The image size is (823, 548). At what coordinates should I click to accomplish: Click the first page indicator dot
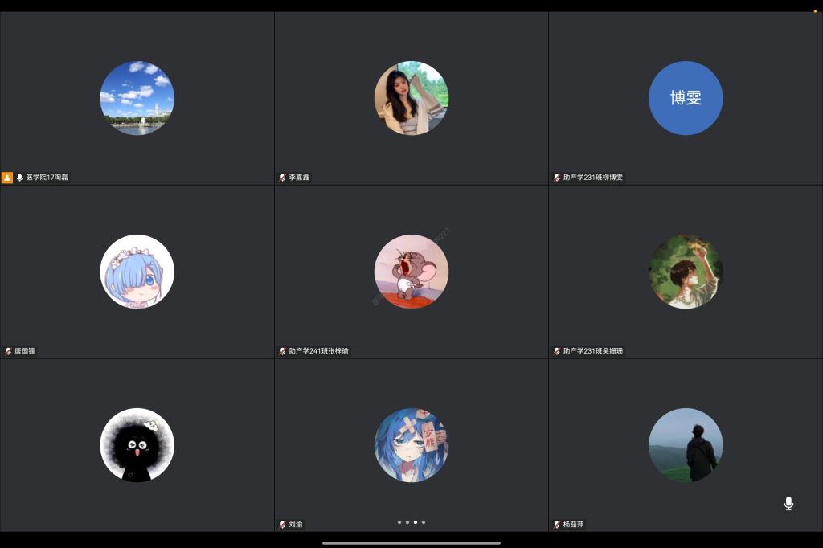399,522
